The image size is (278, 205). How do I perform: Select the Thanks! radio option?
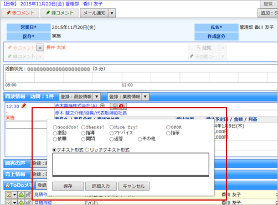(83, 127)
